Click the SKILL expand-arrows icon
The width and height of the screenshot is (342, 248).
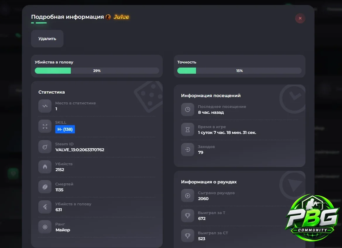pyautogui.click(x=45, y=126)
